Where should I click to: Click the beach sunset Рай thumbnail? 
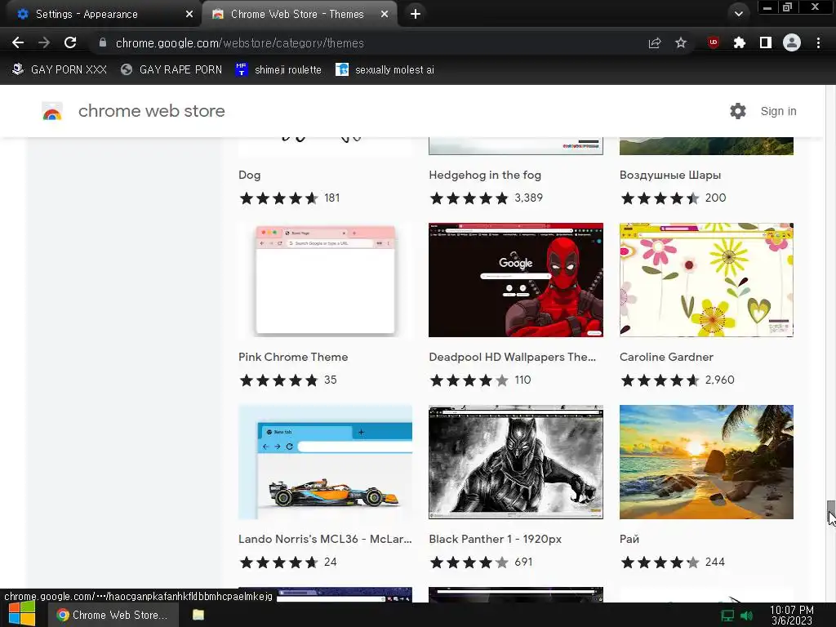click(706, 462)
